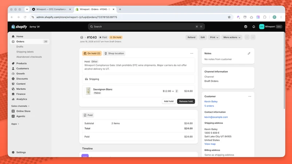292x164 pixels.
Task: Open the fulfillment card three-dot menu
Action: click(192, 53)
